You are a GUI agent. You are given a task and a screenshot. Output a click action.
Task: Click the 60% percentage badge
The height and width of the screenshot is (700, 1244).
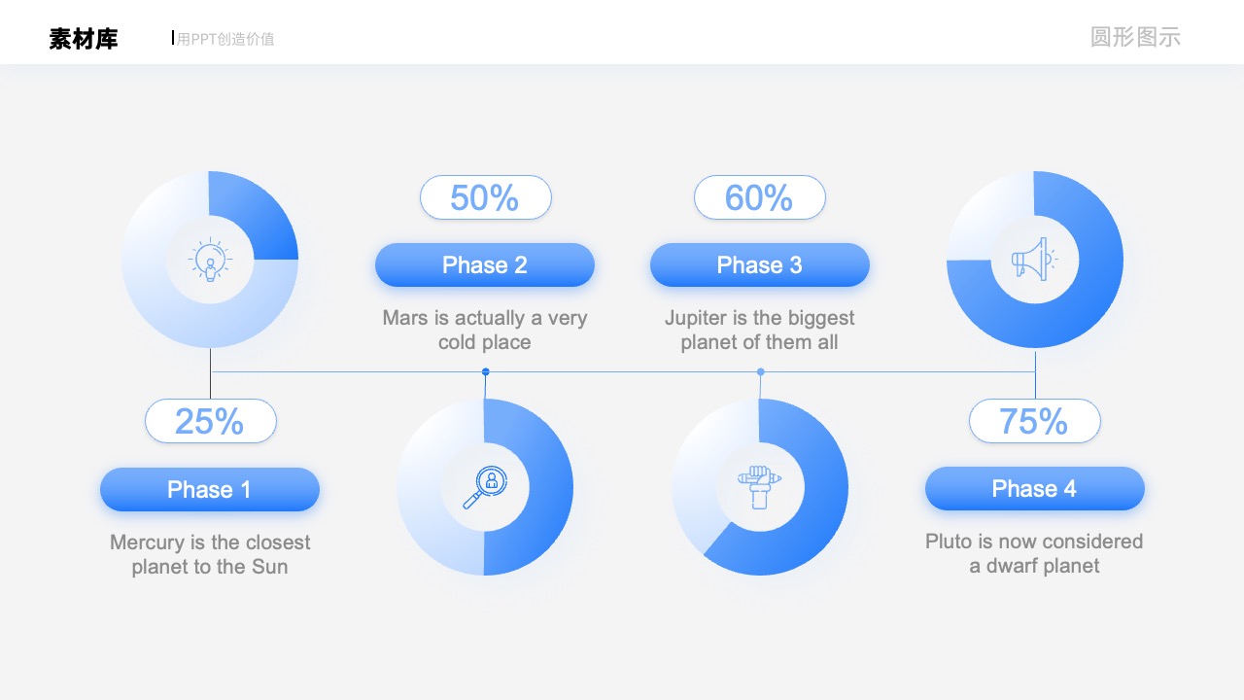(x=760, y=197)
